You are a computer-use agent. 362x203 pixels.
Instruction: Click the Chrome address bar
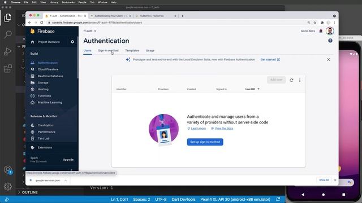176,23
